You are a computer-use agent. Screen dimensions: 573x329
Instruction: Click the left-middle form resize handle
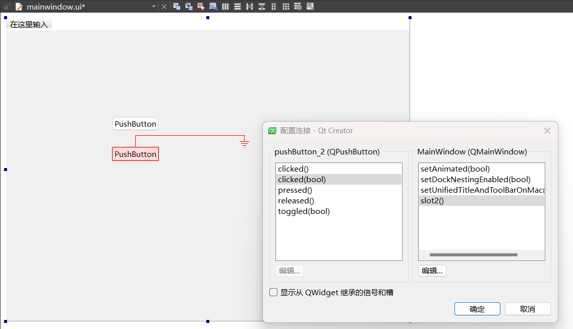pyautogui.click(x=6, y=170)
